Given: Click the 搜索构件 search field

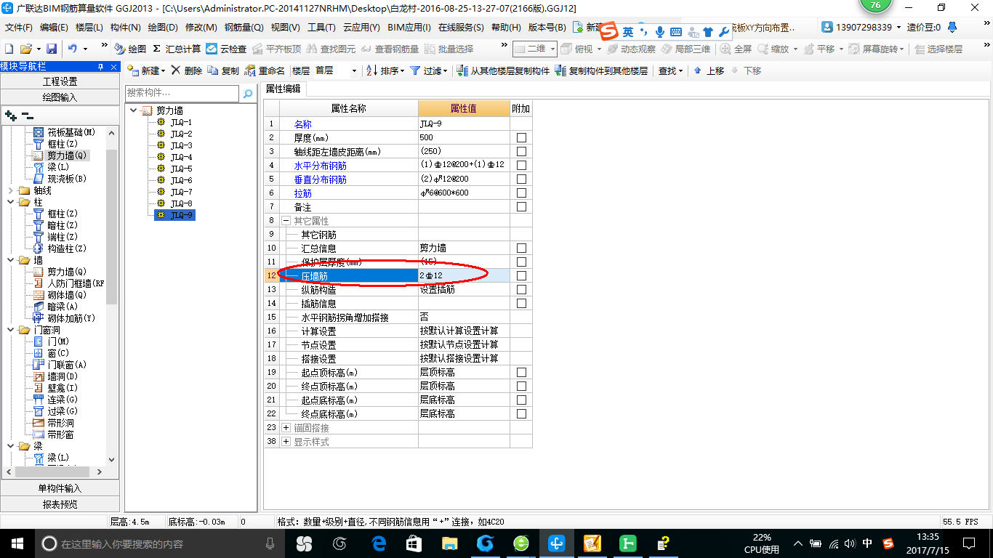Looking at the screenshot, I should tap(182, 93).
